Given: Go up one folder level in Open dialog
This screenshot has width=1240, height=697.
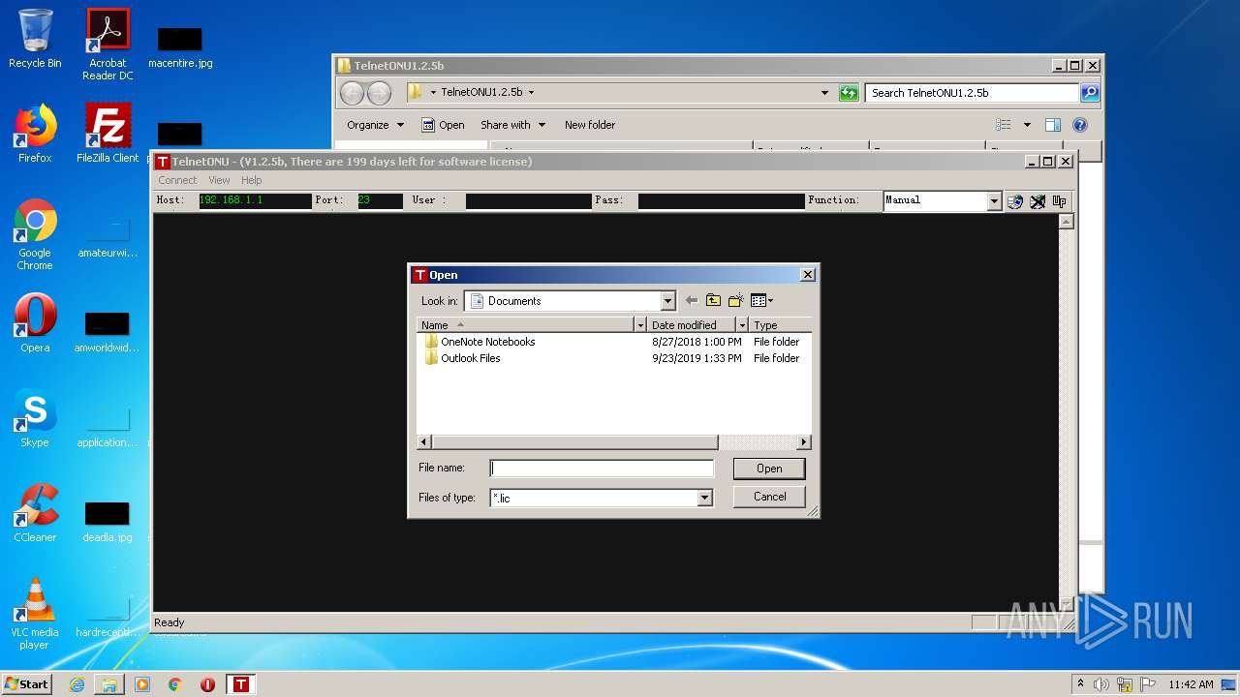Looking at the screenshot, I should pyautogui.click(x=714, y=301).
